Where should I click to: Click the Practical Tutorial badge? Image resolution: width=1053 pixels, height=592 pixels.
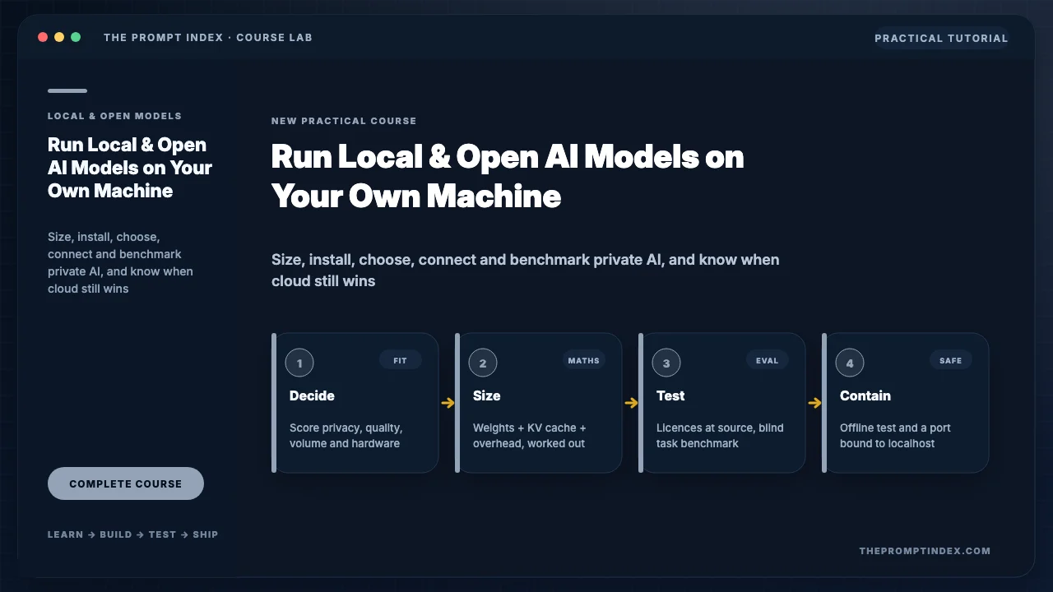tap(941, 38)
